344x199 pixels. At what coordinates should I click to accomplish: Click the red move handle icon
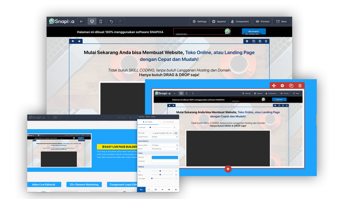[274, 86]
